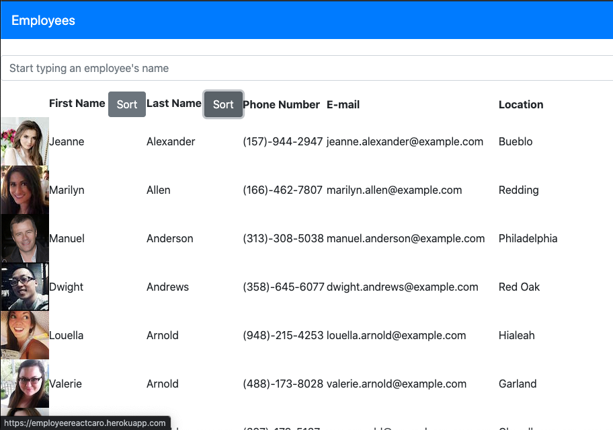
Task: Click the last name Andrews
Action: pos(167,287)
